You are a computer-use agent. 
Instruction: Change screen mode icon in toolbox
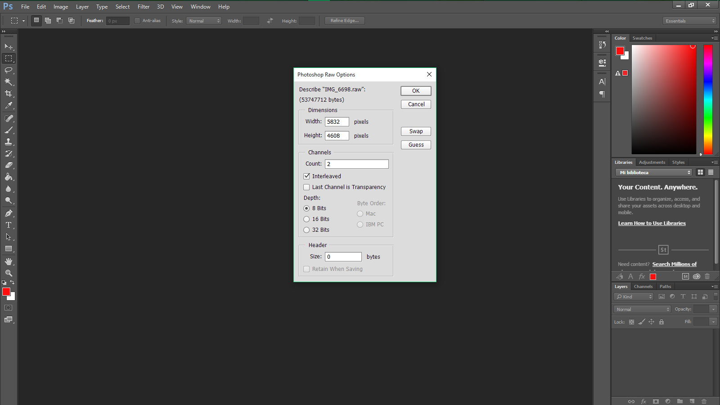click(9, 319)
